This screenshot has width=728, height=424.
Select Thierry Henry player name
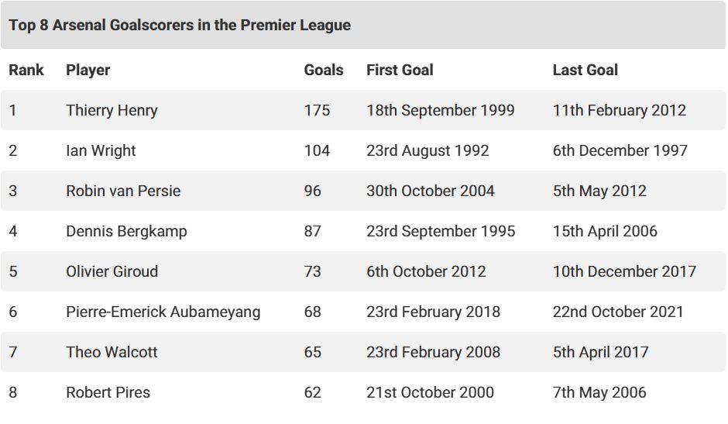point(112,110)
